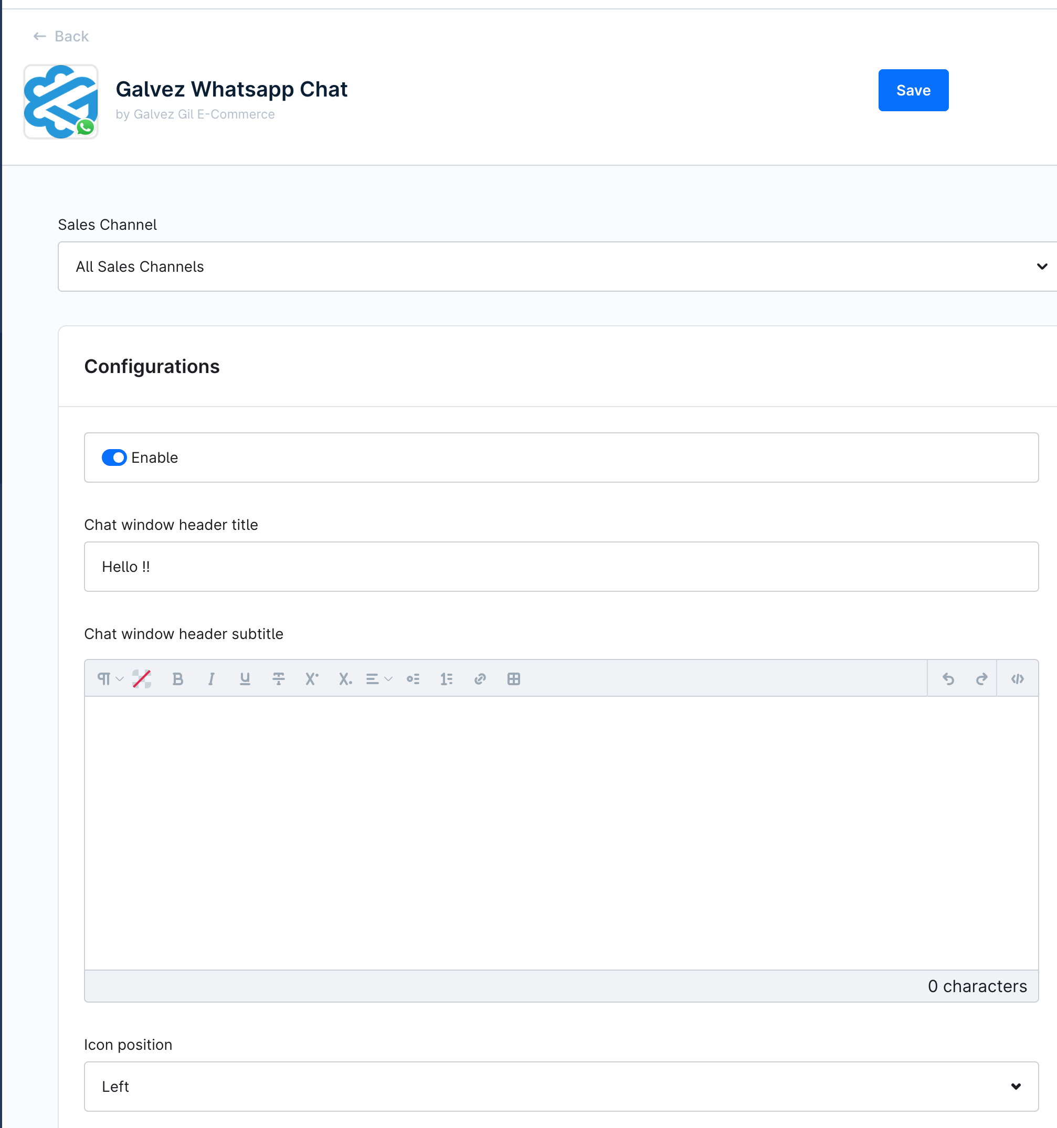Click the "by Galvez Gil E-Commerce" text
The image size is (1057, 1128).
[x=195, y=114]
